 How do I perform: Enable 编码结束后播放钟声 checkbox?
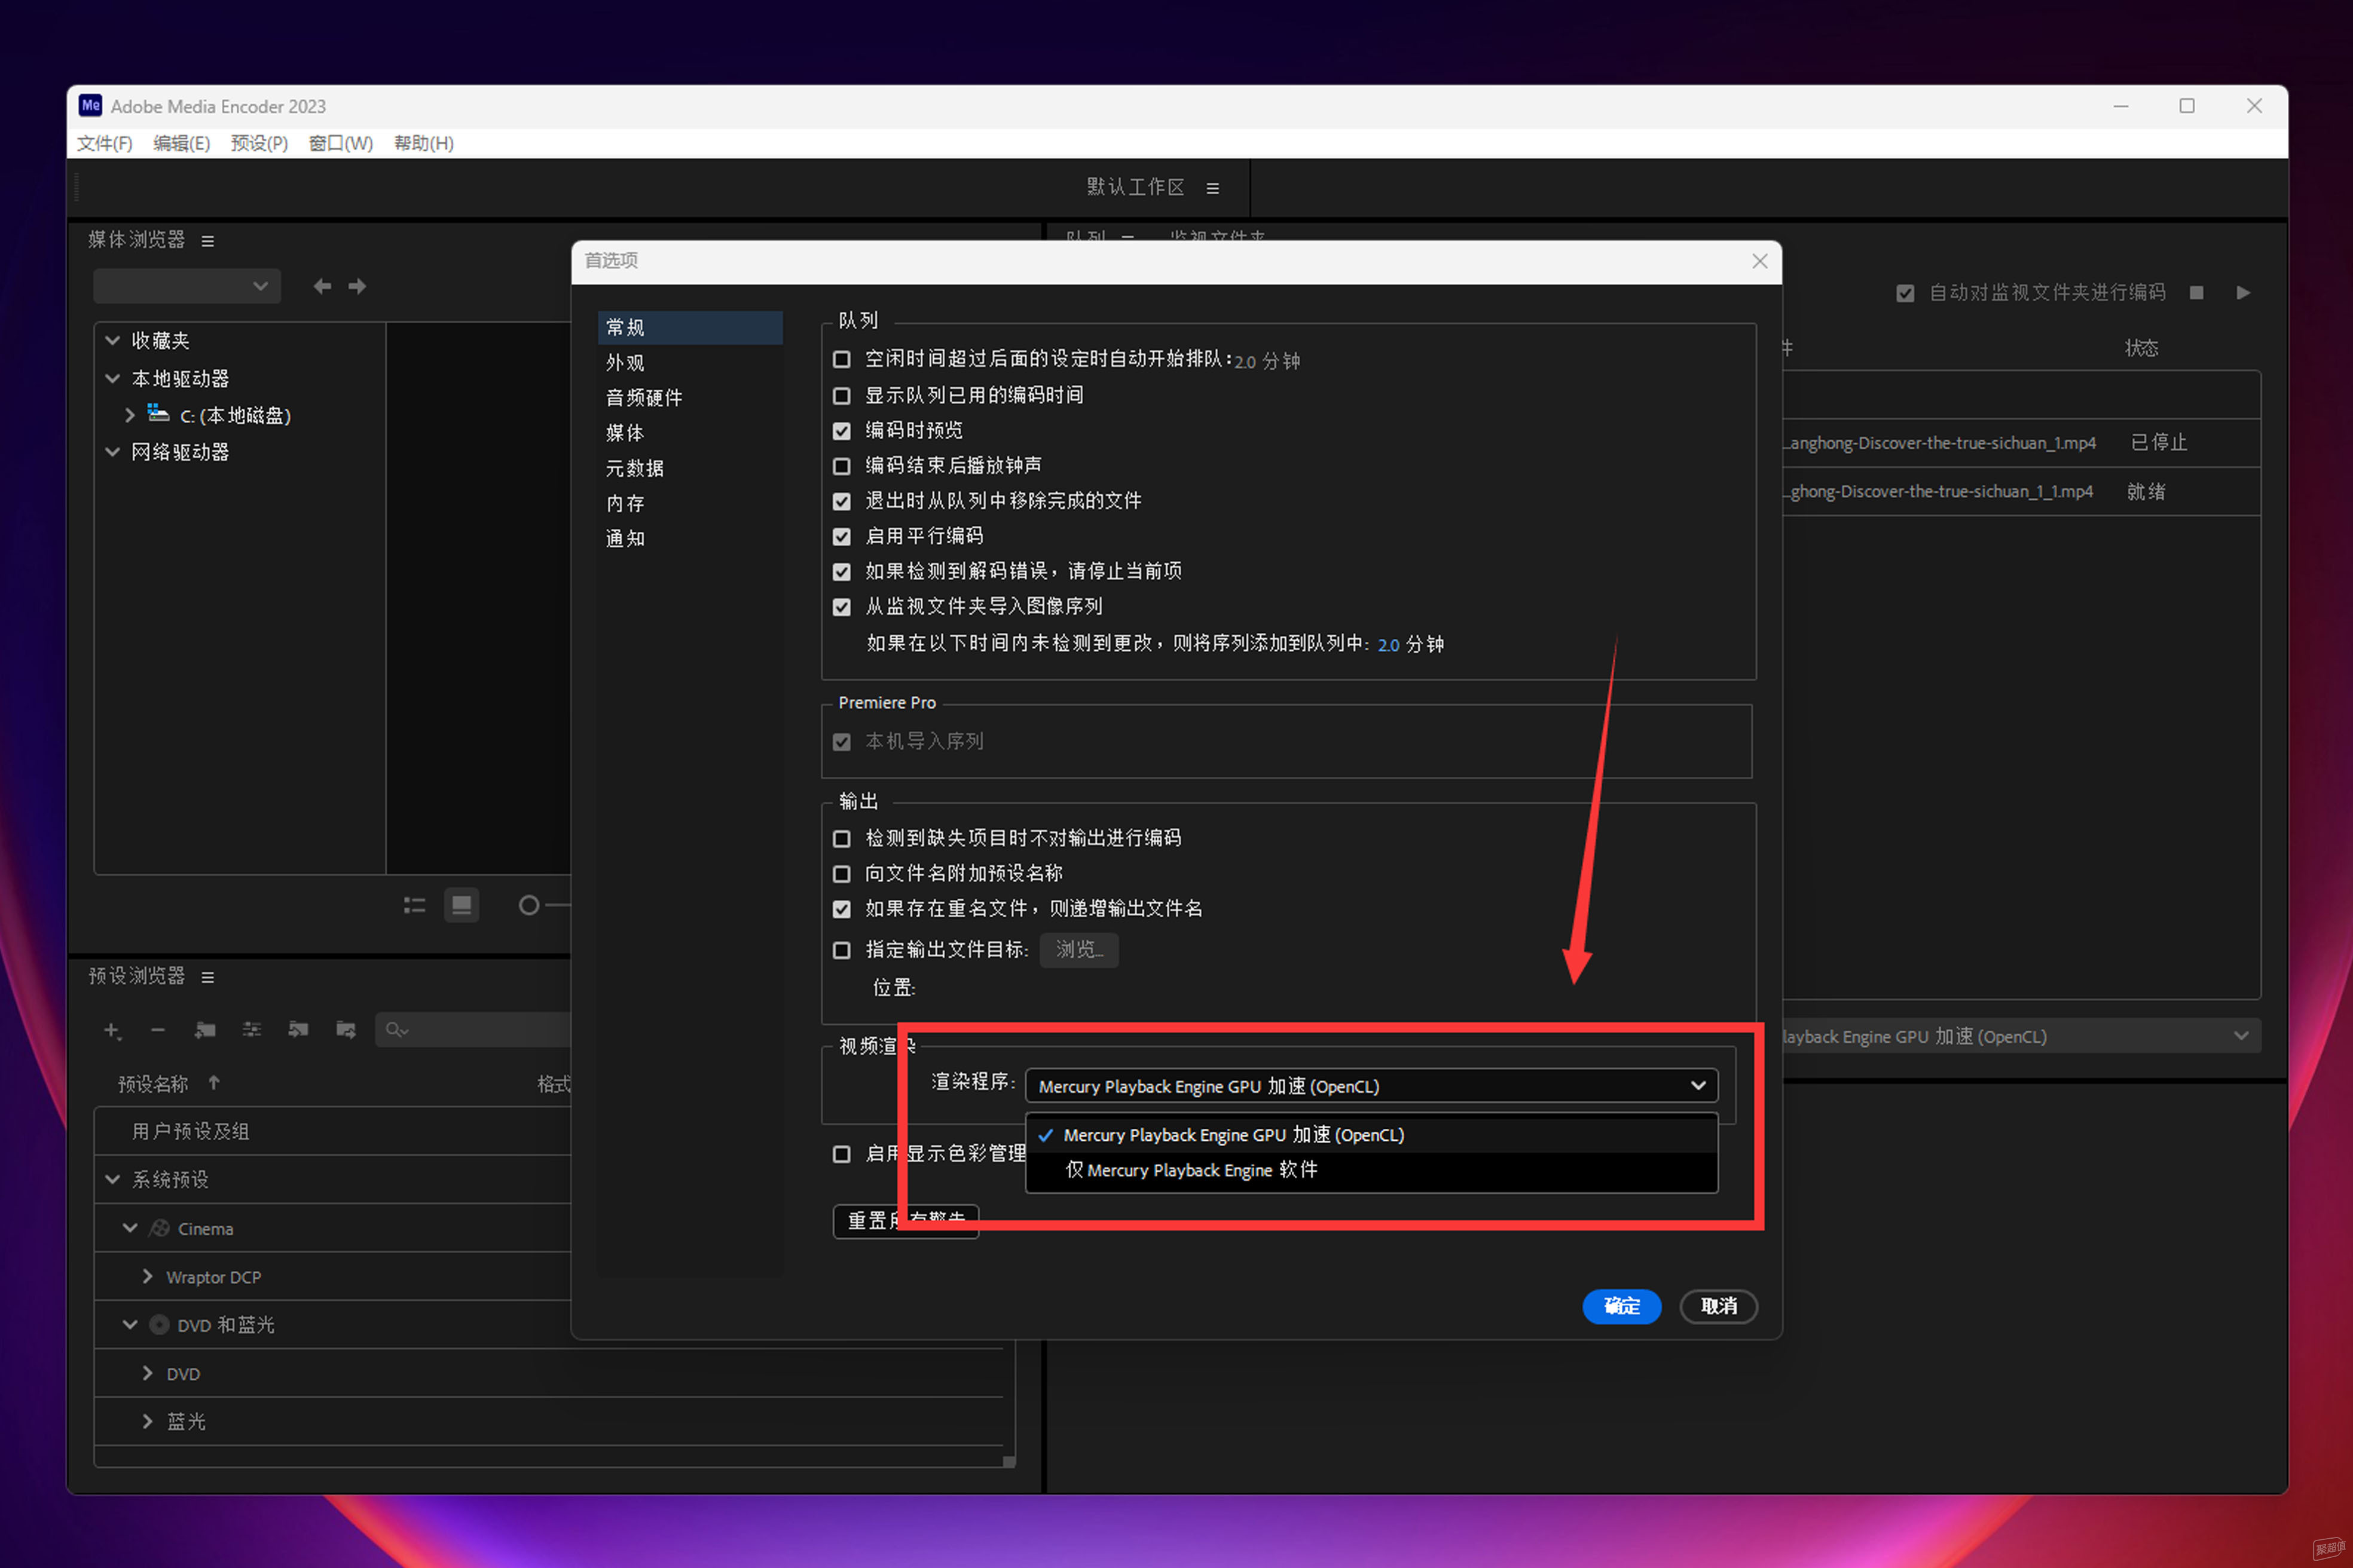[x=842, y=466]
